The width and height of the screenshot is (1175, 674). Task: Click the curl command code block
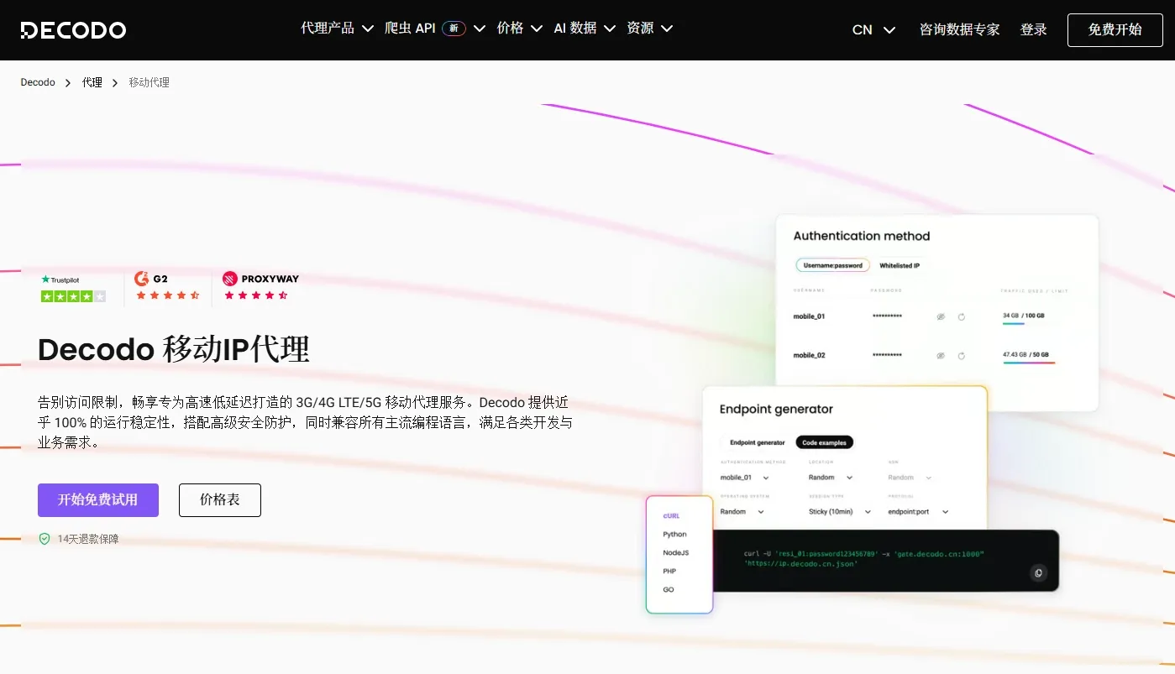click(885, 560)
